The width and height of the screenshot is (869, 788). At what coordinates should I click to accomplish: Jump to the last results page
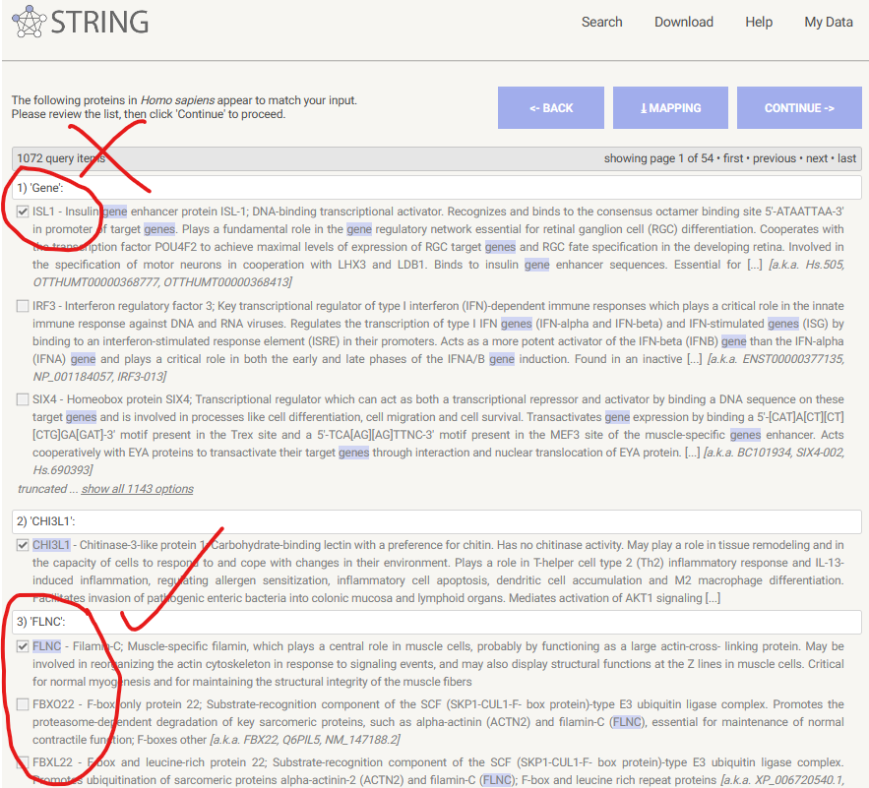tap(846, 158)
